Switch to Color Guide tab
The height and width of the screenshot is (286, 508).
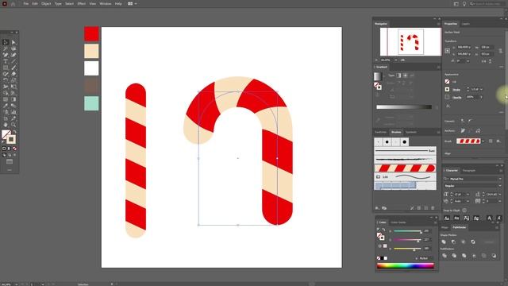pyautogui.click(x=398, y=222)
